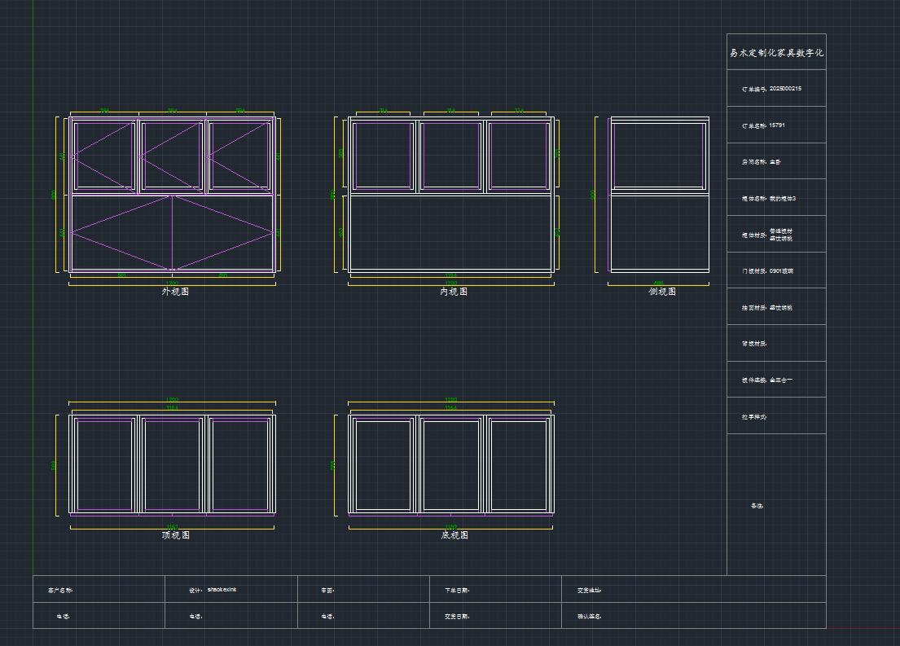The width and height of the screenshot is (900, 646).
Task: Click the 房间名称 room name cell
Action: point(762,162)
